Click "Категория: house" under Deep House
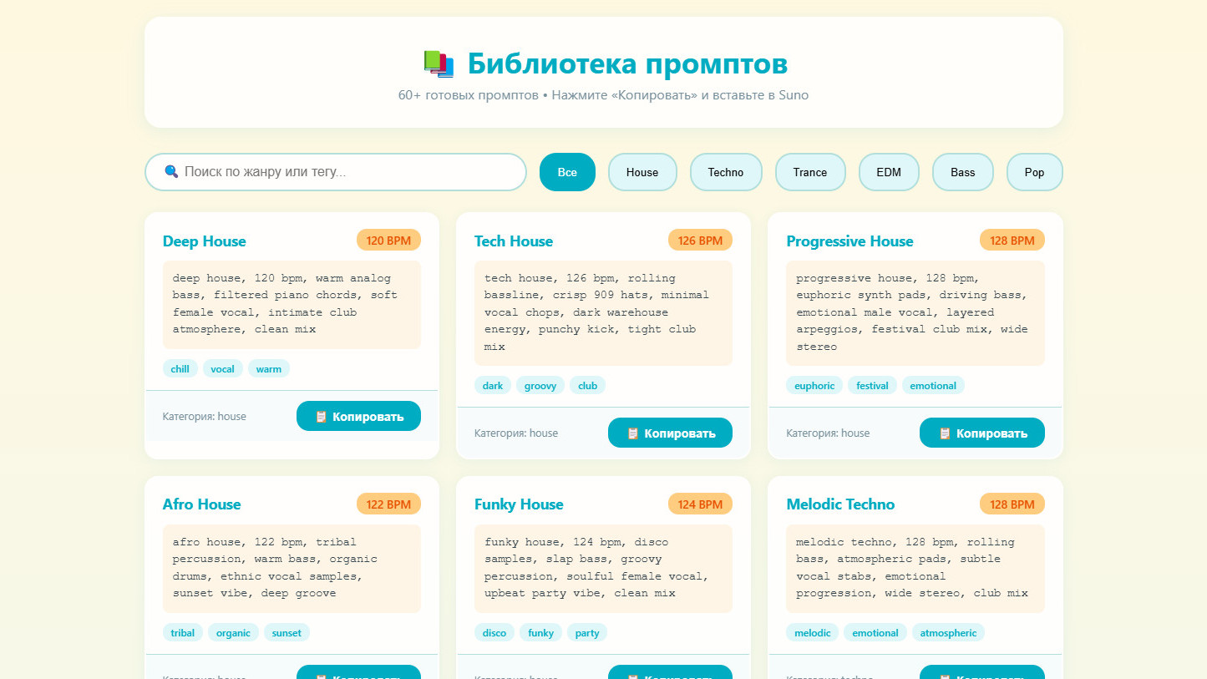Screen dimensions: 1207x679 click(205, 416)
